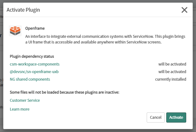Close the Activate Plugin dialog
The height and width of the screenshot is (132, 196).
[184, 10]
